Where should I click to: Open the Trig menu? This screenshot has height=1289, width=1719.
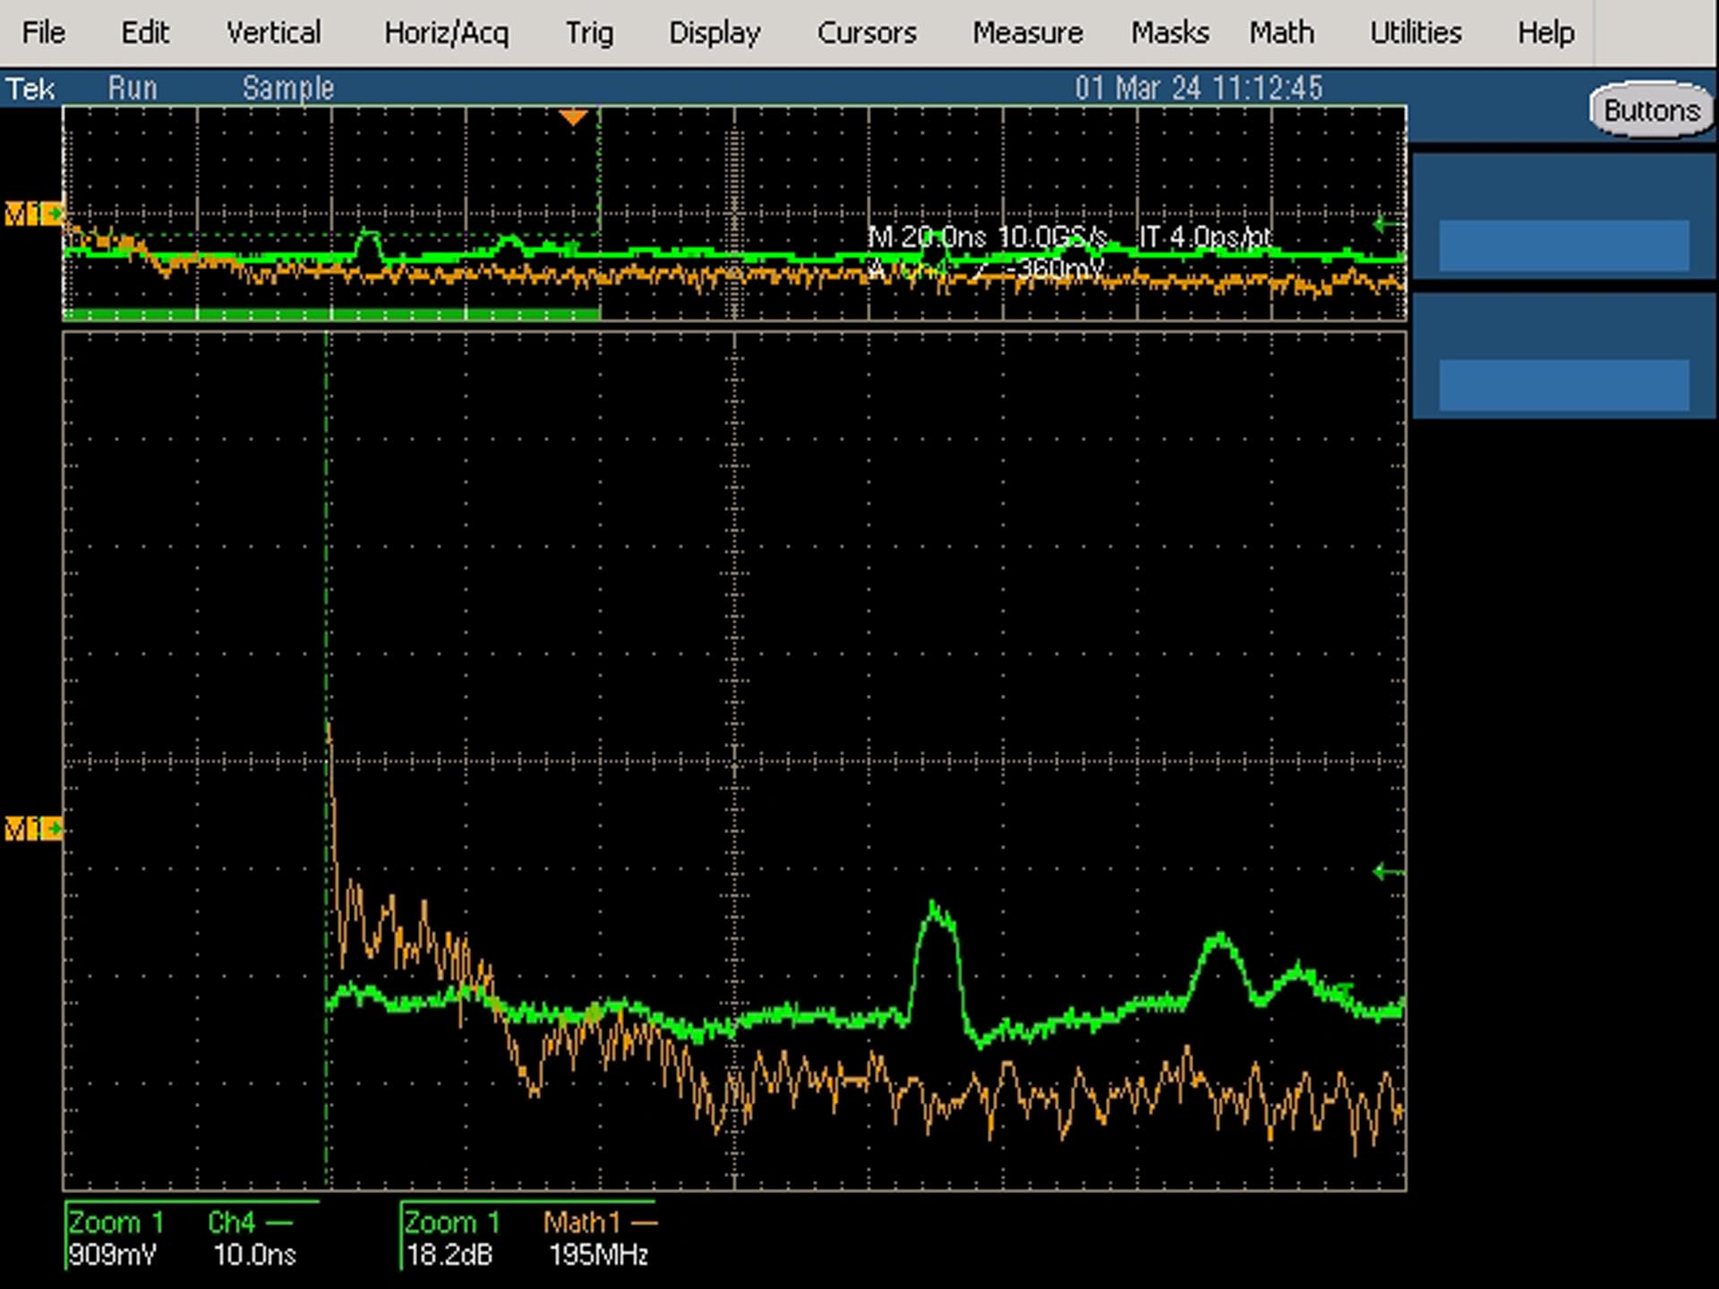[x=589, y=33]
